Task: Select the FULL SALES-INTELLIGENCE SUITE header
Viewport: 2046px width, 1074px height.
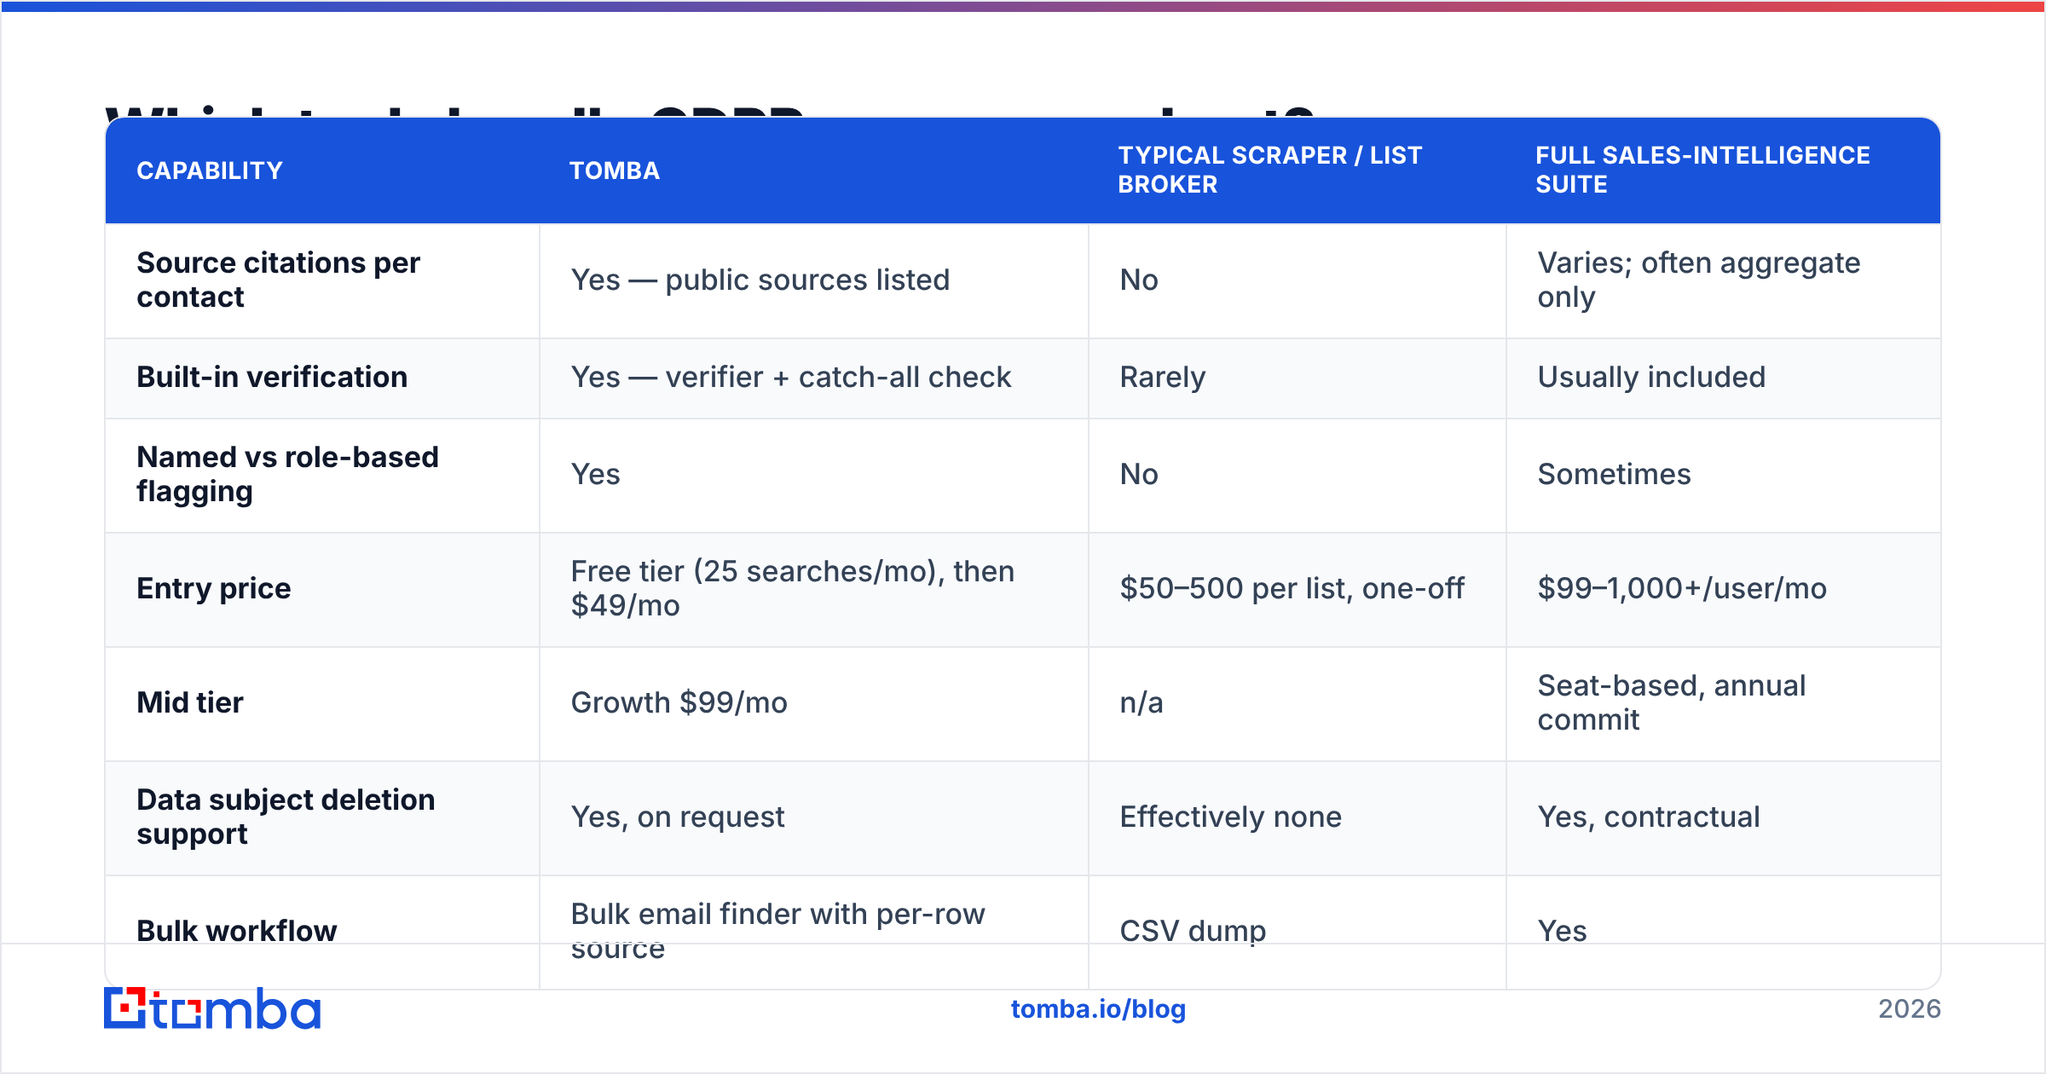Action: point(1702,170)
